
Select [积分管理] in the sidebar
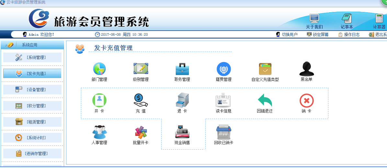pos(32,106)
